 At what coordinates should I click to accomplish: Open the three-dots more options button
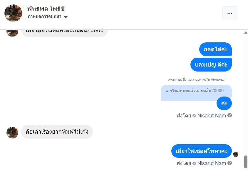click(229, 13)
